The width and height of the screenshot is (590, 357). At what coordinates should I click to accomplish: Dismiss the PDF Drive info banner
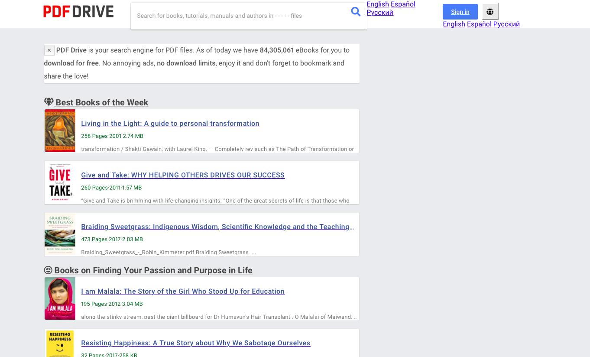click(x=49, y=50)
